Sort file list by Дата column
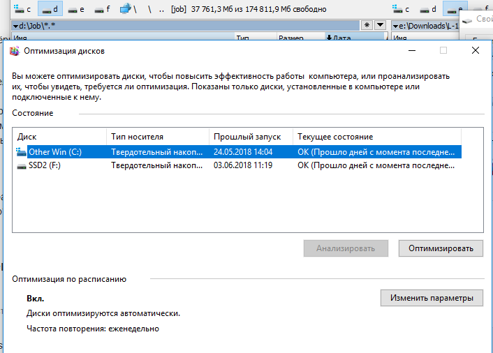The width and height of the screenshot is (493, 353). click(x=355, y=38)
